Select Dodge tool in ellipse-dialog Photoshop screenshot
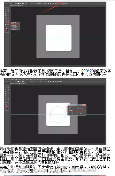115x176 pixels. coord(8,97)
